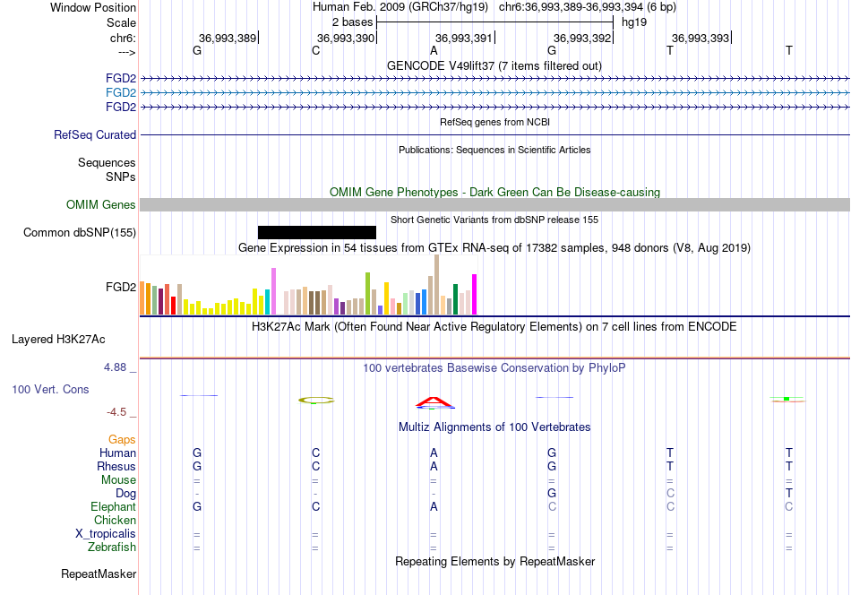Screen dimensions: 851x595
Task: Click the RepeatMasker track label
Action: 99,573
